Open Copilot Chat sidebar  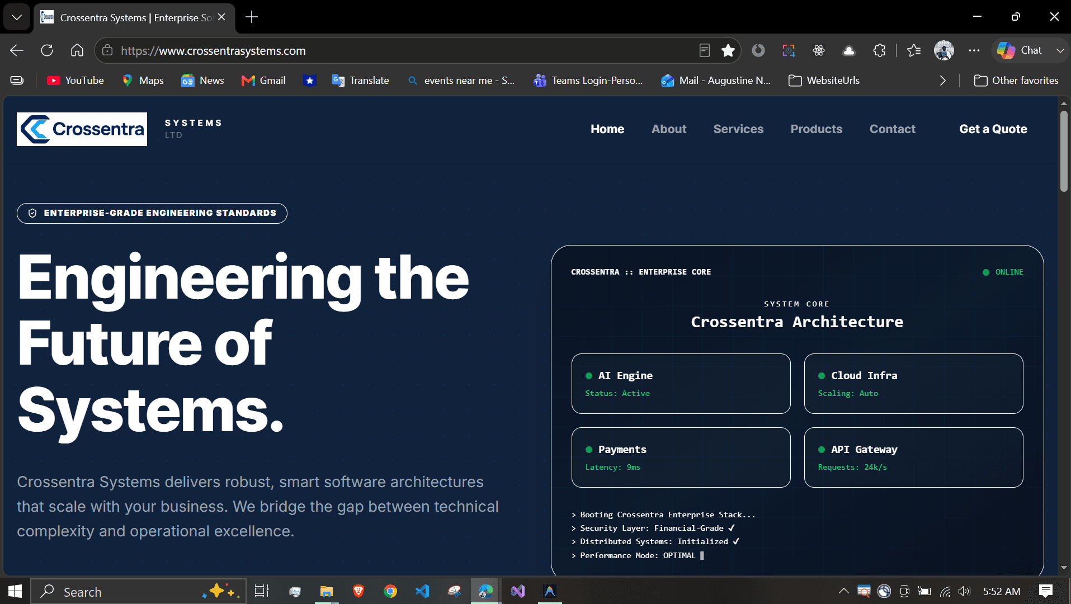1020,50
